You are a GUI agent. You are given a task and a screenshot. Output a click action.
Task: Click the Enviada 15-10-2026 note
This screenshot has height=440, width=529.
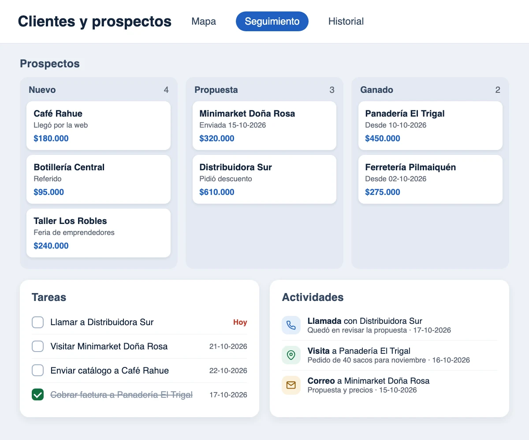(233, 125)
